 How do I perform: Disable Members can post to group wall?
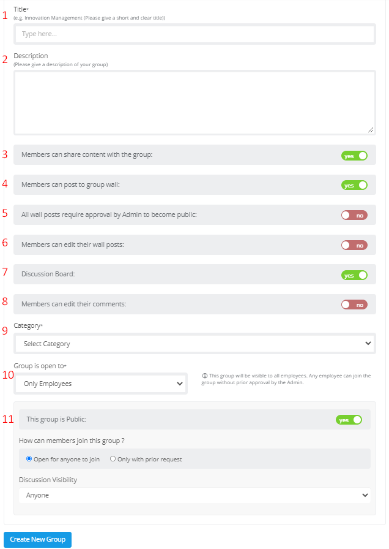(x=354, y=185)
